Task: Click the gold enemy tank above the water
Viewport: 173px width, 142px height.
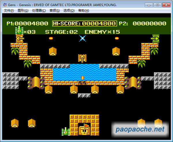Action: click(82, 58)
